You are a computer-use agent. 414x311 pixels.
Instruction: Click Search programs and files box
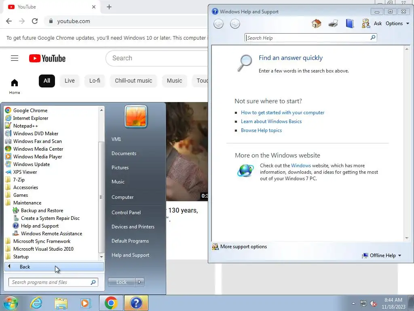click(53, 282)
